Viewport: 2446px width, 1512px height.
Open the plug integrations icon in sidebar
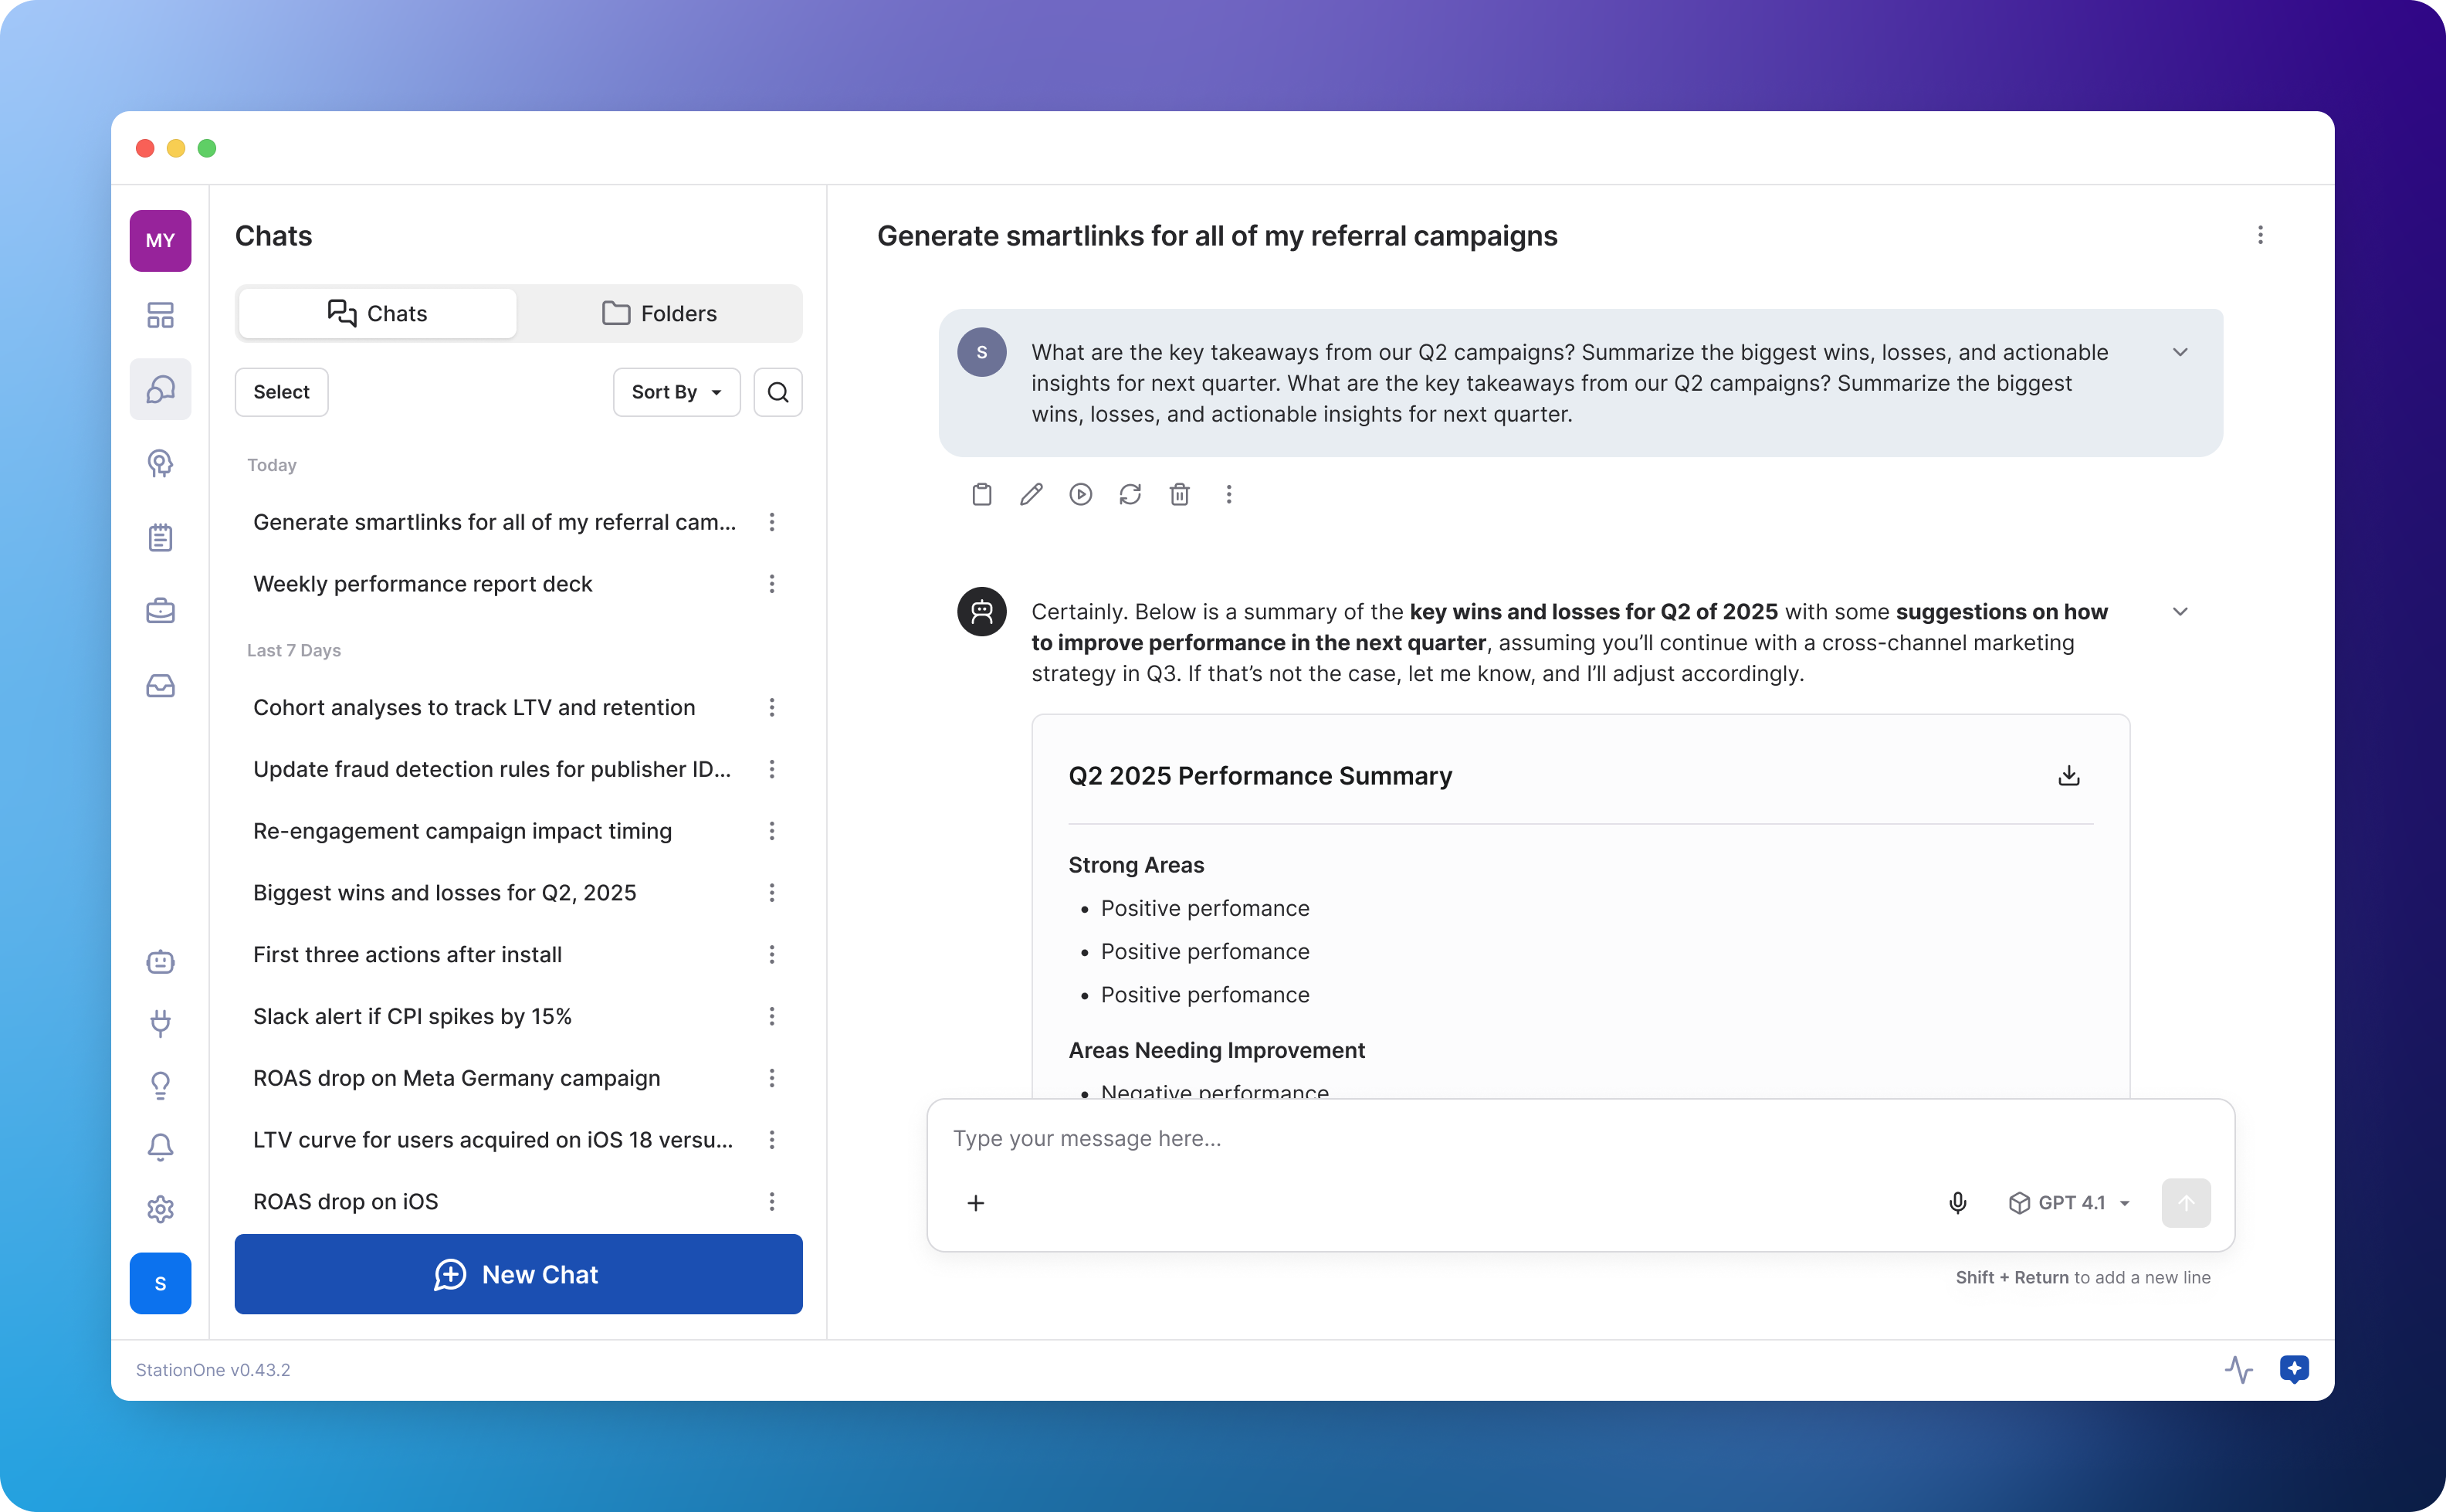tap(160, 1023)
